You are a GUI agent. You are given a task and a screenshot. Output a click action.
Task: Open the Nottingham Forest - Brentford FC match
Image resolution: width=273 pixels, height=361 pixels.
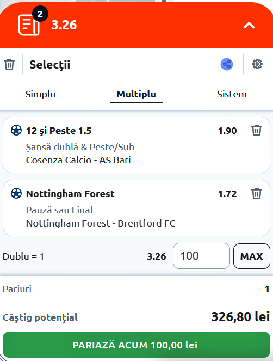[x=101, y=223]
